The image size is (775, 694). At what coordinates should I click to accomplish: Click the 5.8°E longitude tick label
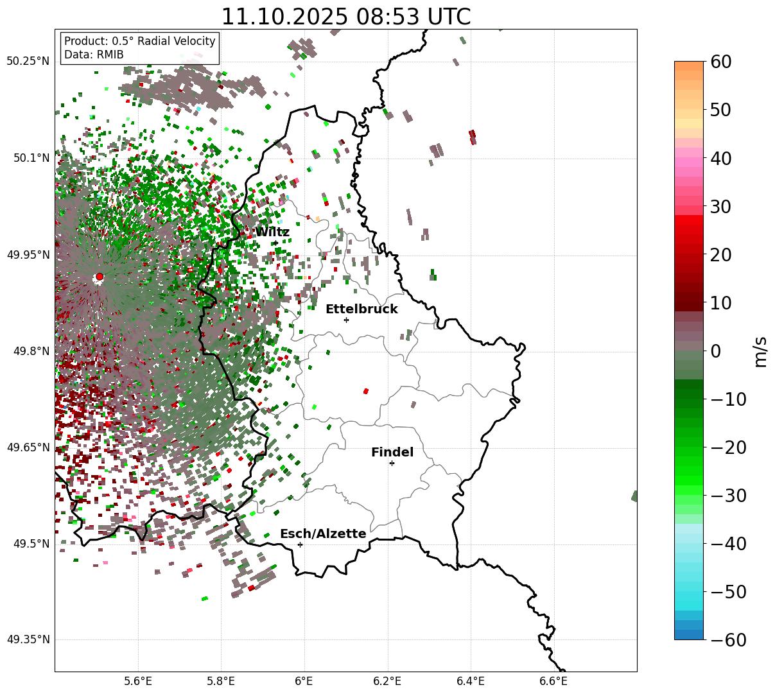click(221, 681)
